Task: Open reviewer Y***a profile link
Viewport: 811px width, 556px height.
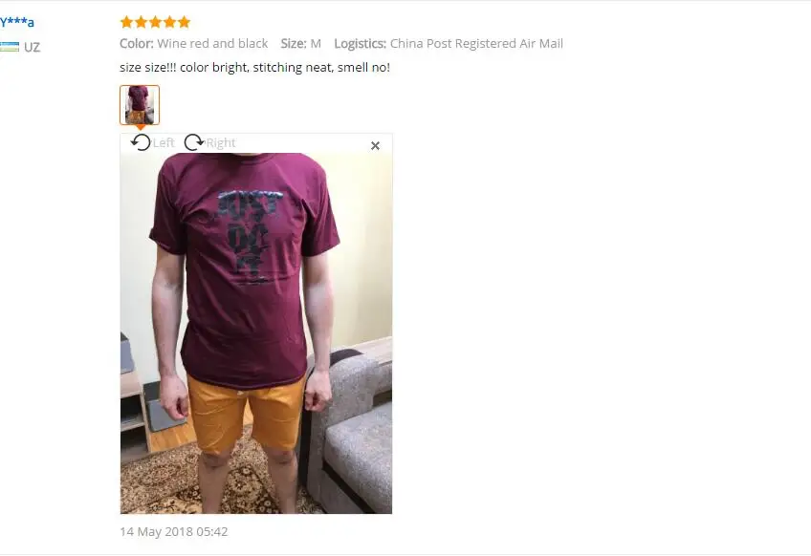Action: 17,22
